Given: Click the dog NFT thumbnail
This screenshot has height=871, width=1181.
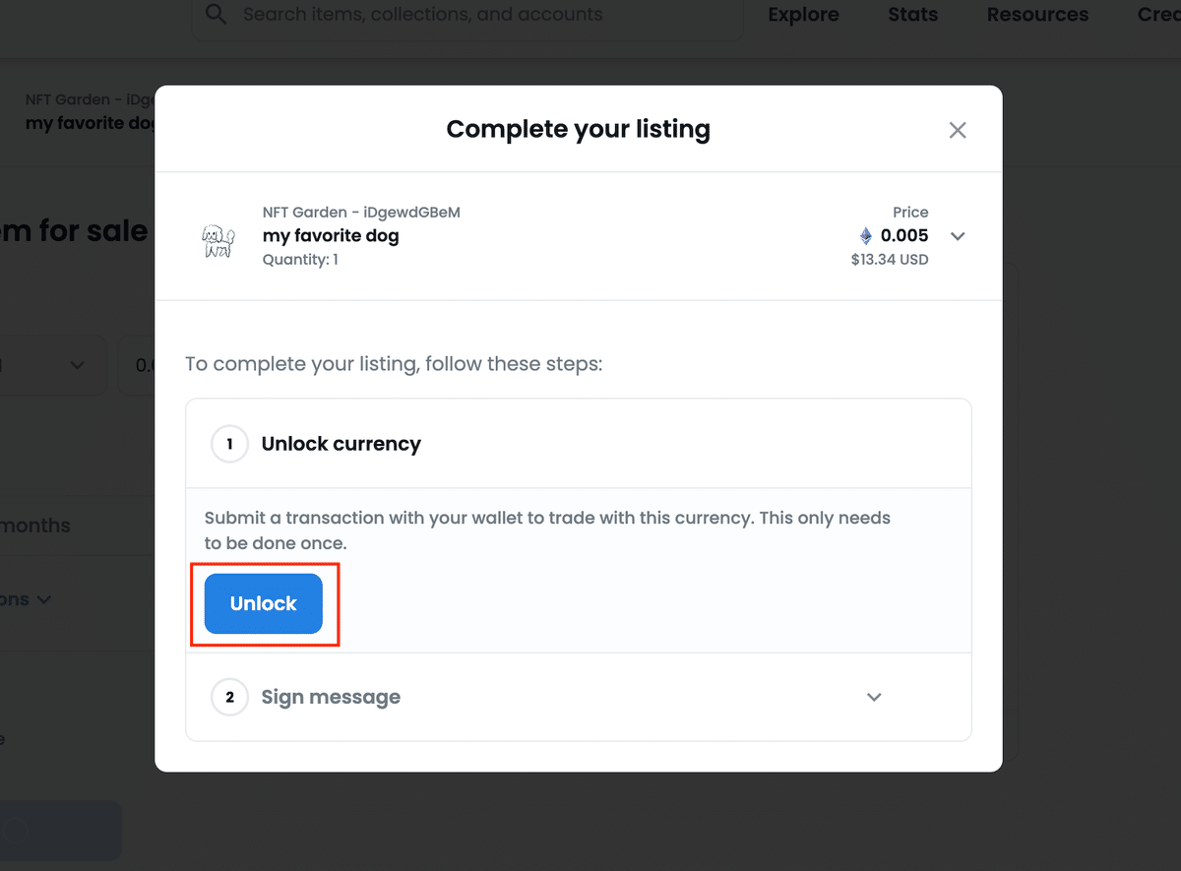Looking at the screenshot, I should click(218, 241).
